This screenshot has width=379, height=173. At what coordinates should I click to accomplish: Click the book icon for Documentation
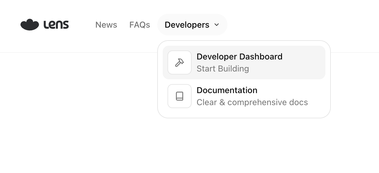[180, 96]
